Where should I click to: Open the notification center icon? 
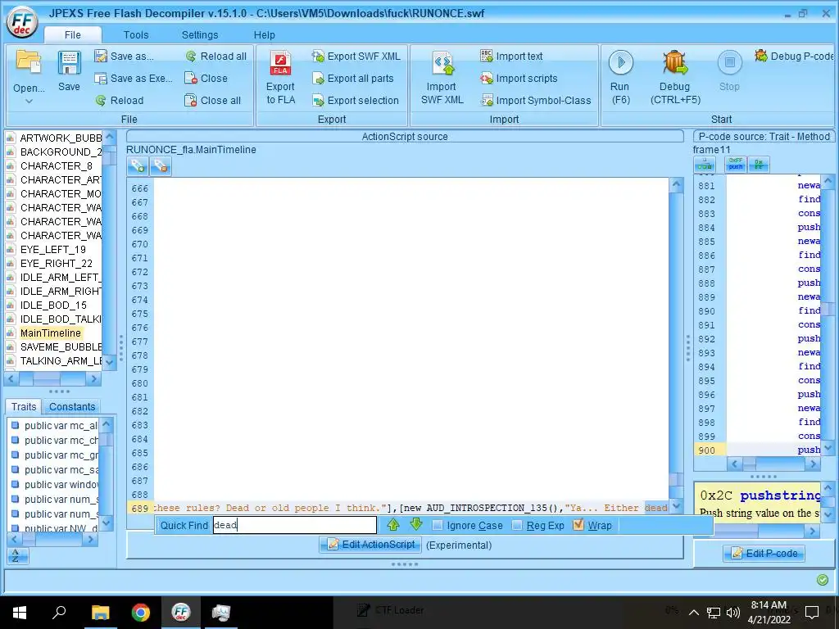[x=812, y=613]
